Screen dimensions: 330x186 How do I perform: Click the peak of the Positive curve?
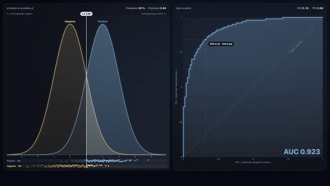pyautogui.click(x=103, y=24)
